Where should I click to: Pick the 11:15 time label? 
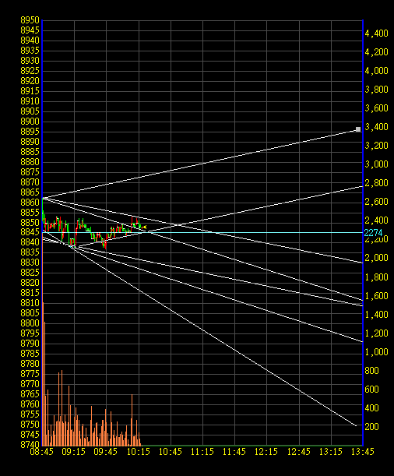click(202, 452)
